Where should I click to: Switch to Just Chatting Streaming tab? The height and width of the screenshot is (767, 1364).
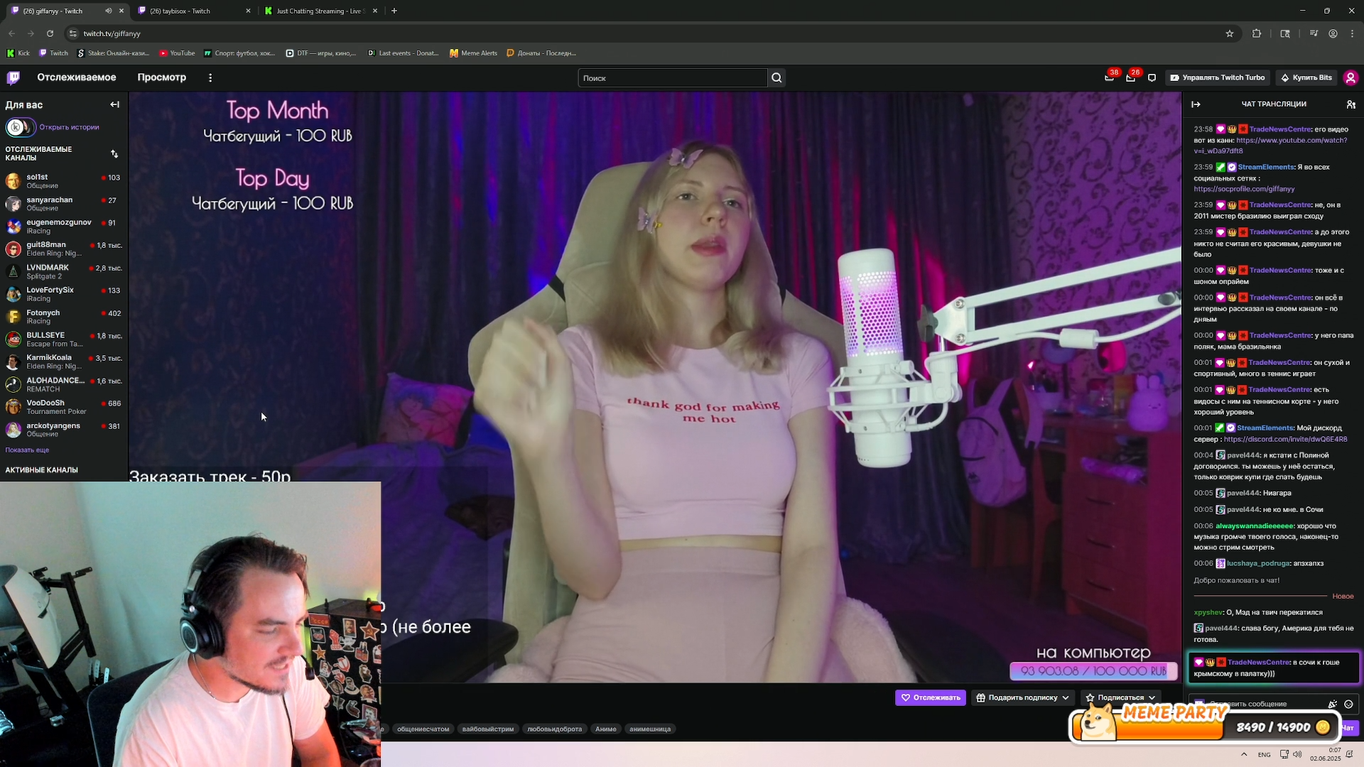[x=321, y=11]
